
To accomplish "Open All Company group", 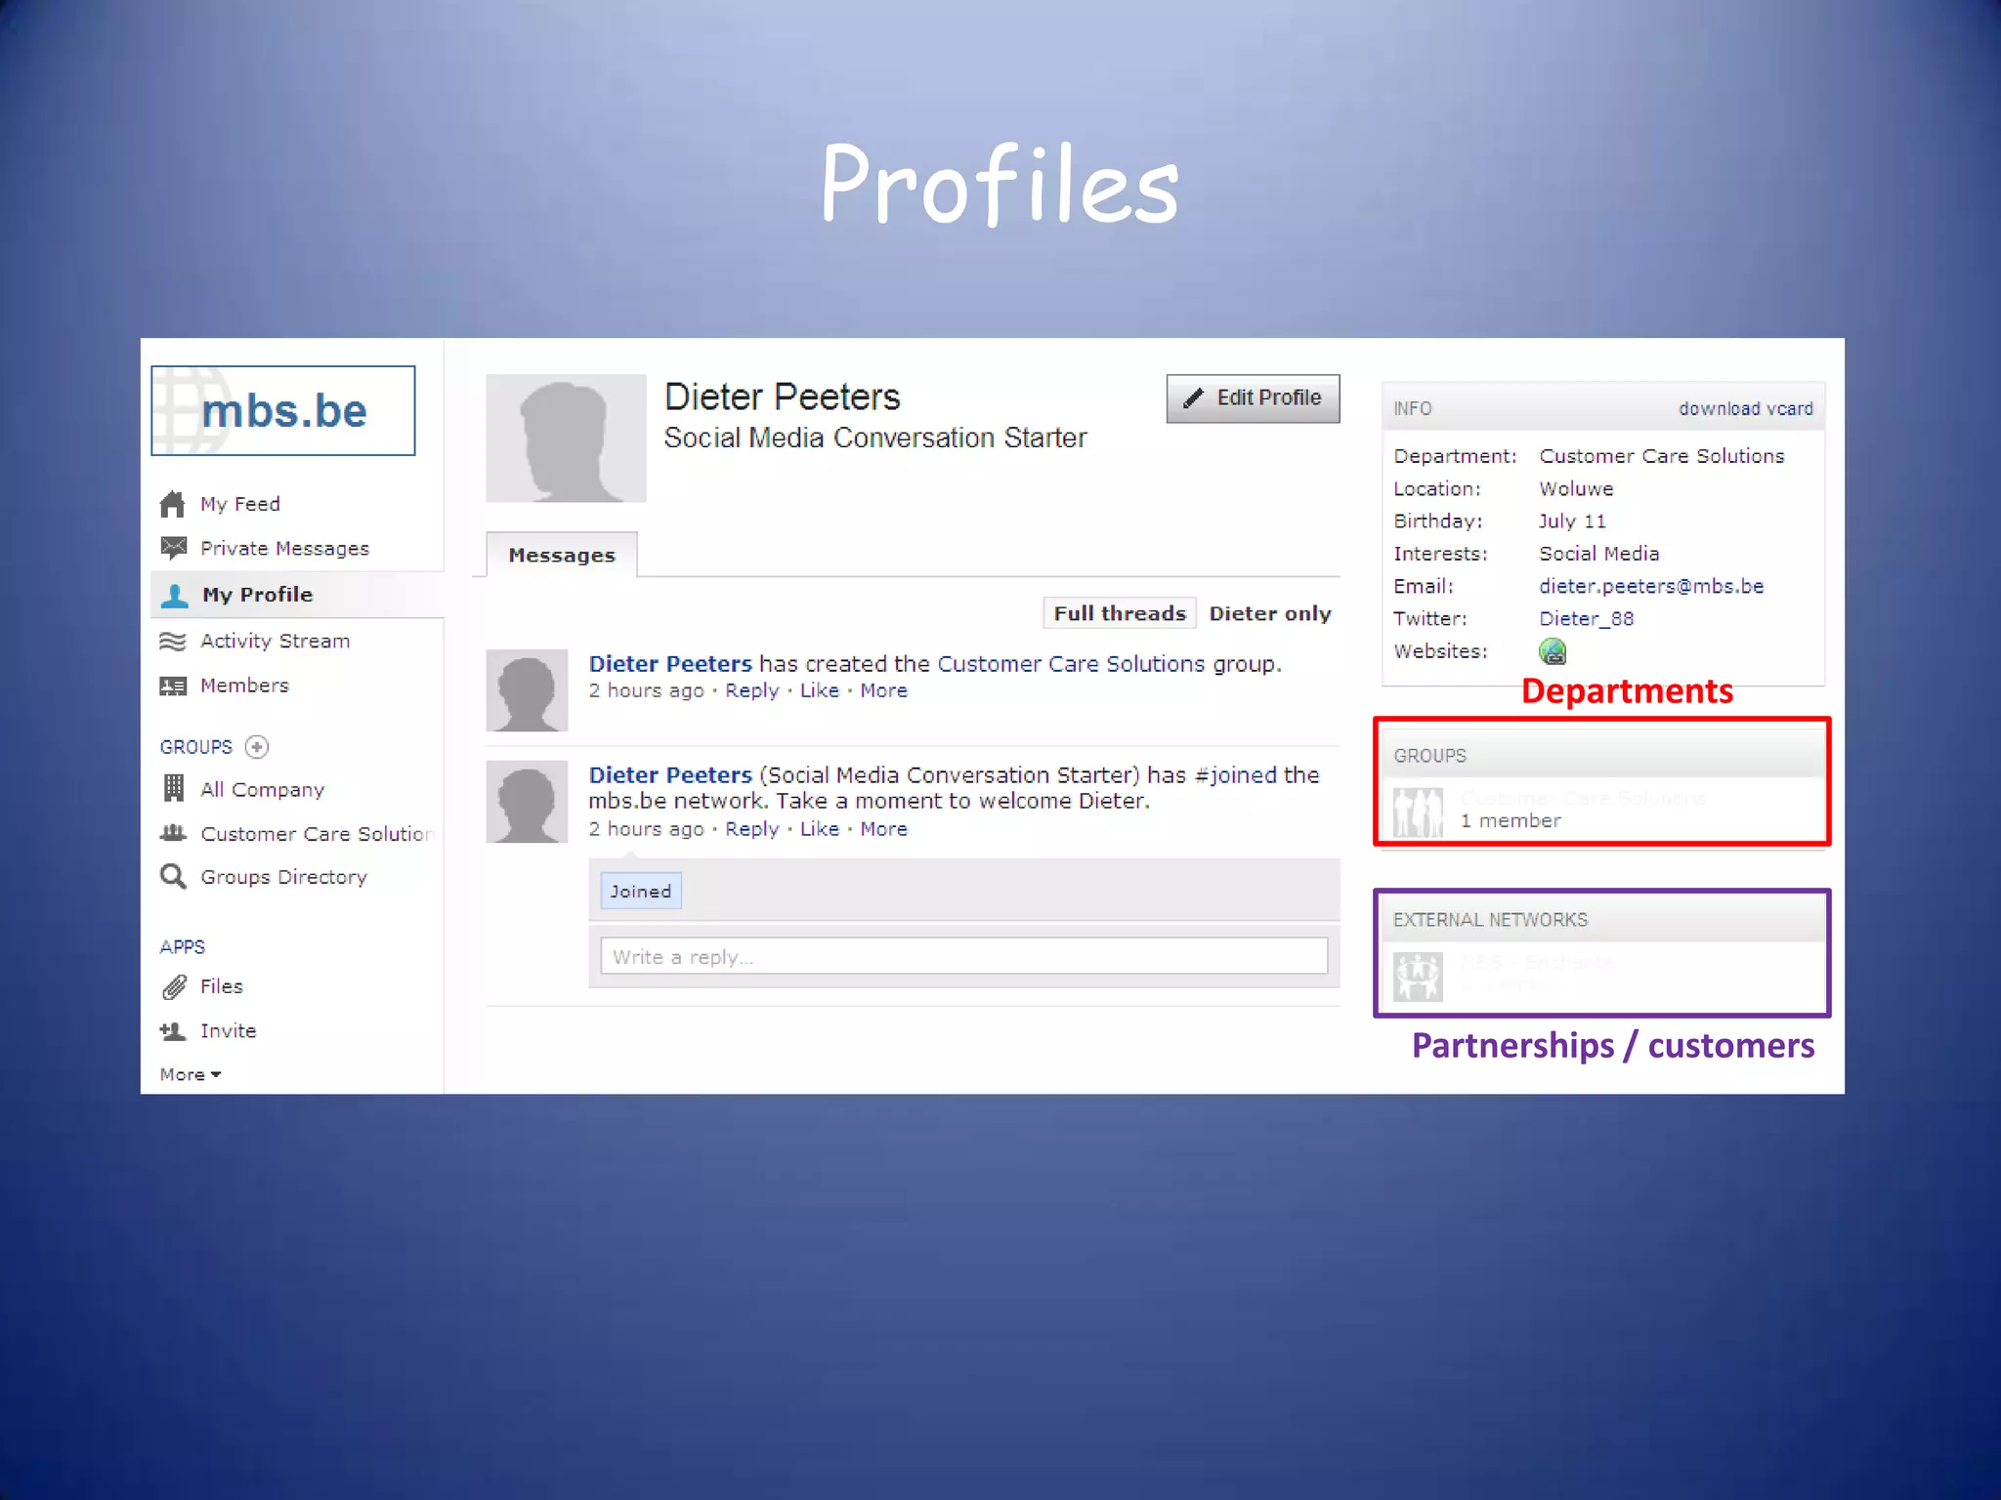I will [263, 789].
